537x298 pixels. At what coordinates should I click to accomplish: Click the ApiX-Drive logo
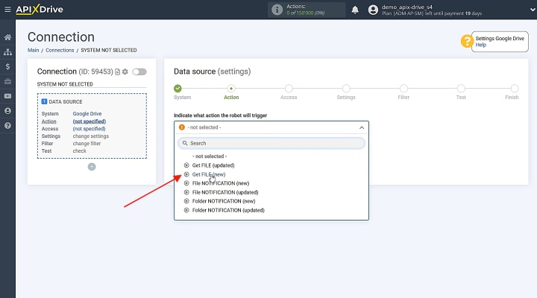coord(40,10)
